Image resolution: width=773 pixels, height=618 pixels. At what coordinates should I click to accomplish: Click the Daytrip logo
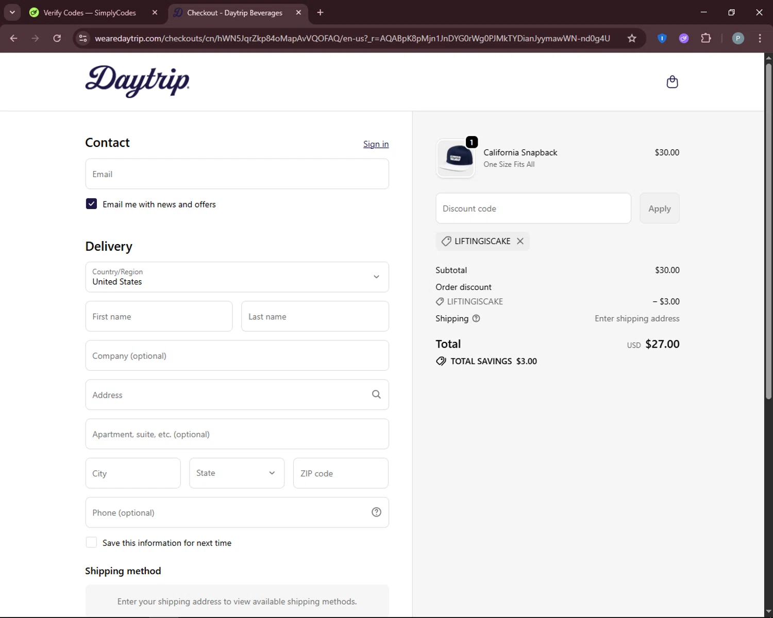(x=137, y=81)
